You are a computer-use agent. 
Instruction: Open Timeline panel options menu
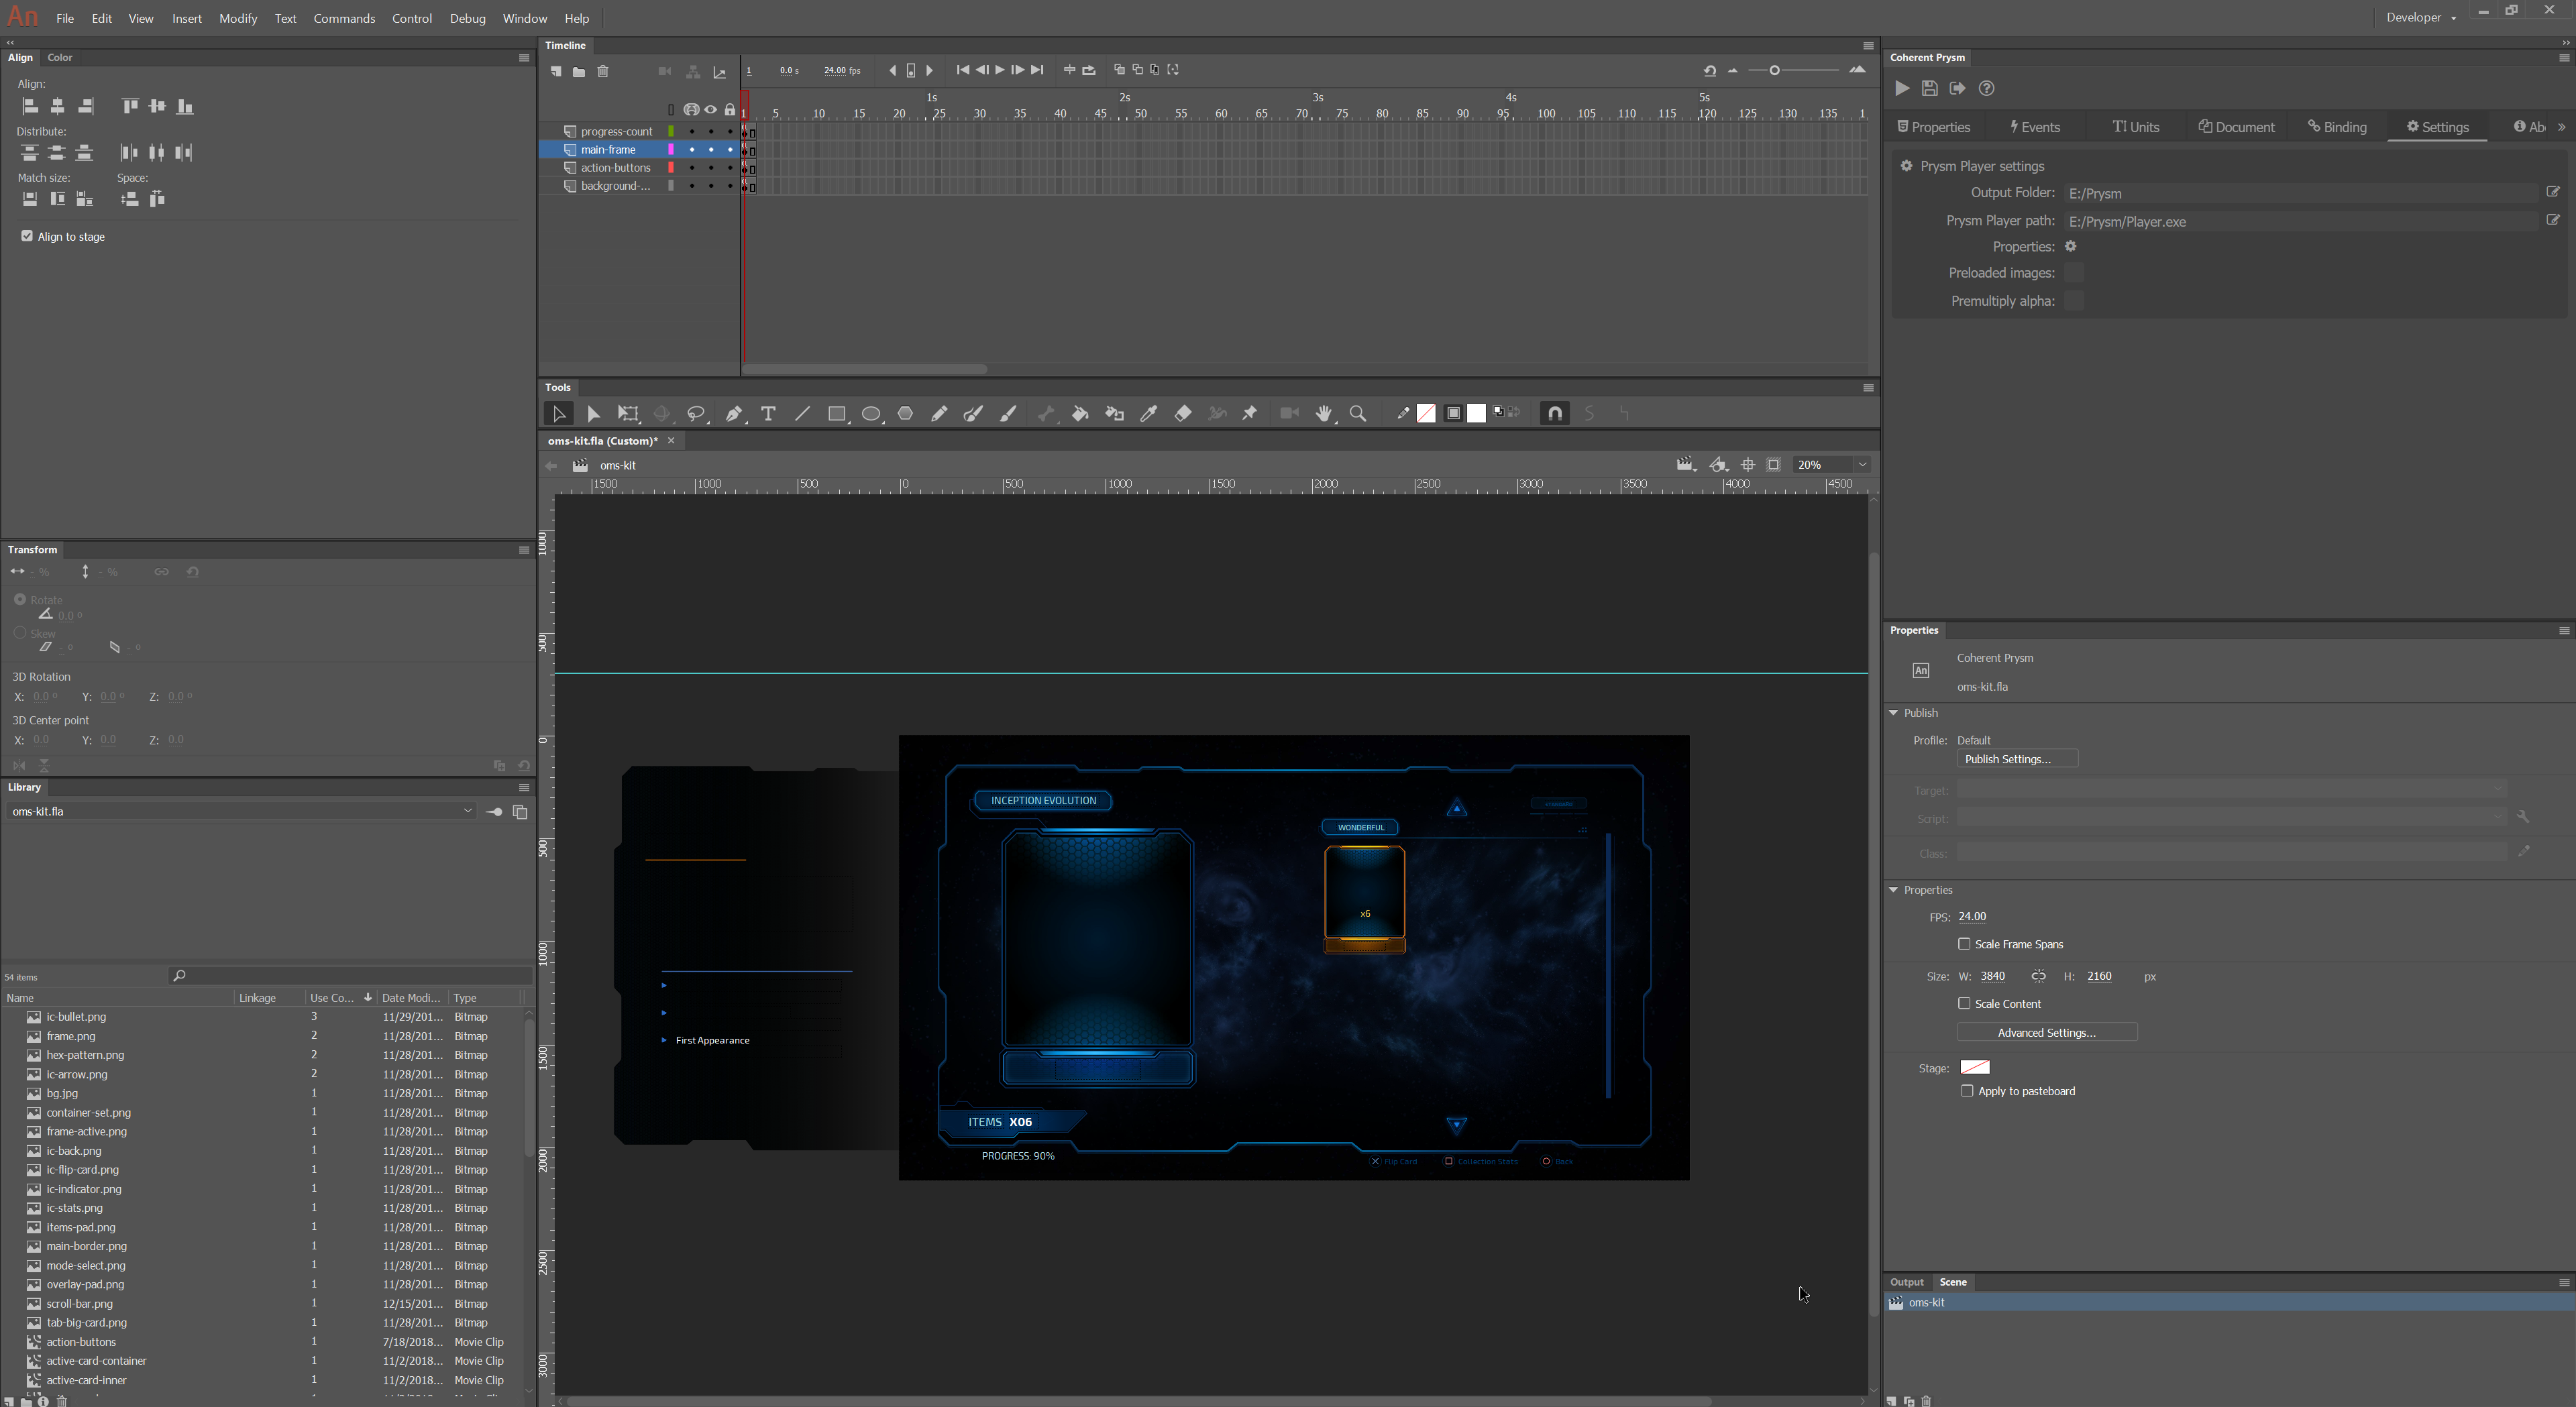coord(1868,45)
